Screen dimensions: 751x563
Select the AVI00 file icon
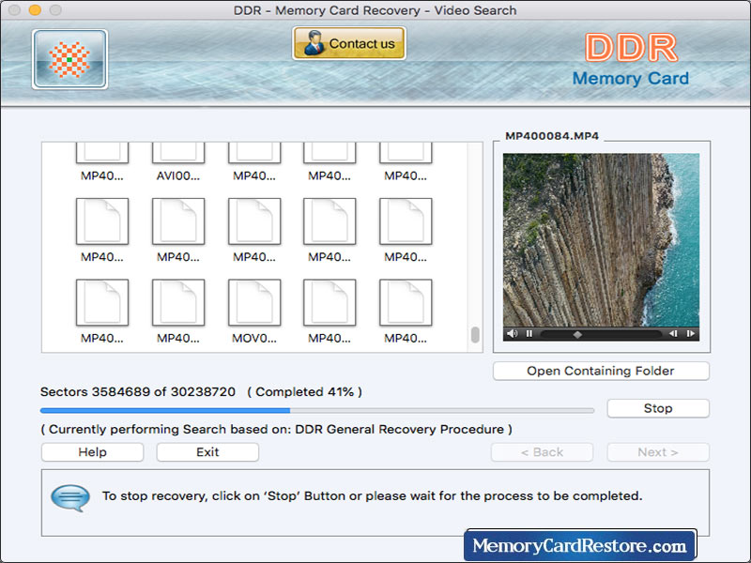[177, 150]
